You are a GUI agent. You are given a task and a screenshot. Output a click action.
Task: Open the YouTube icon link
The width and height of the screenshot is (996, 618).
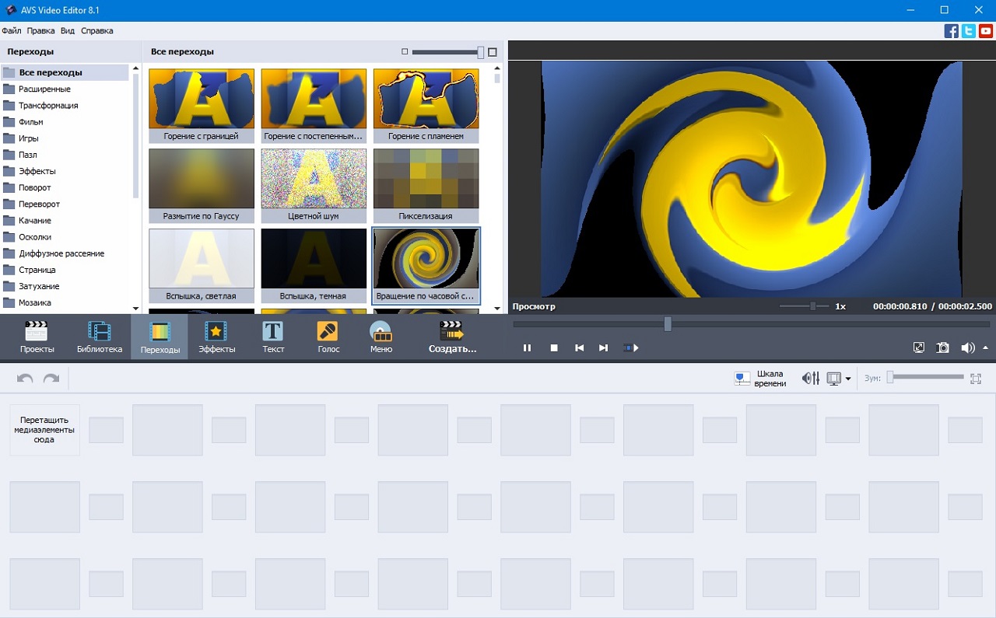[986, 31]
